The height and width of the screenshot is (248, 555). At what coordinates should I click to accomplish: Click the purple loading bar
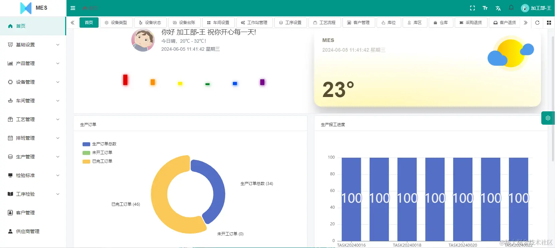[x=262, y=82]
